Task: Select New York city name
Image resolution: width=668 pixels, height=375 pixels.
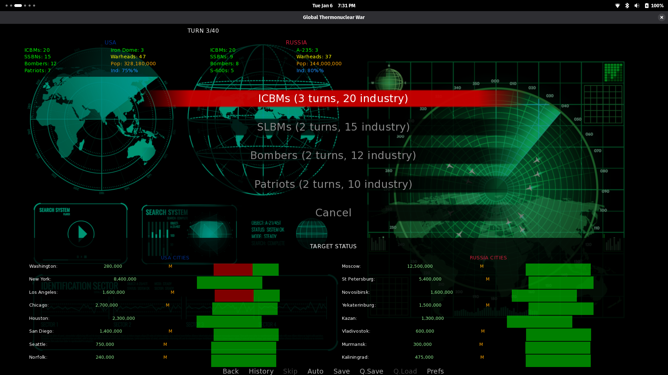Action: point(40,279)
